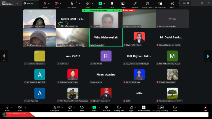This screenshot has width=212, height=119.
Task: Click AGUNG ARYA SAPUTRA's teal A avatar
Action: click(x=40, y=74)
